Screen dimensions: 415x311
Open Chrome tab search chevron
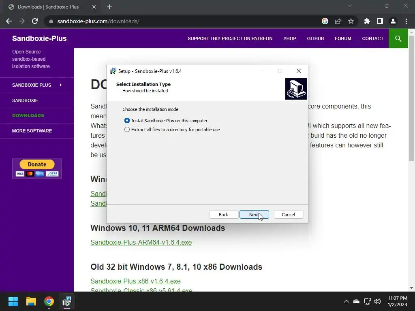pyautogui.click(x=350, y=6)
